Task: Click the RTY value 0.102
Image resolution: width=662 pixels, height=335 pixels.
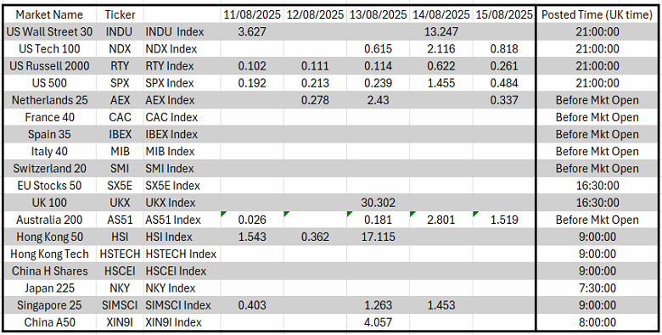Action: [252, 66]
